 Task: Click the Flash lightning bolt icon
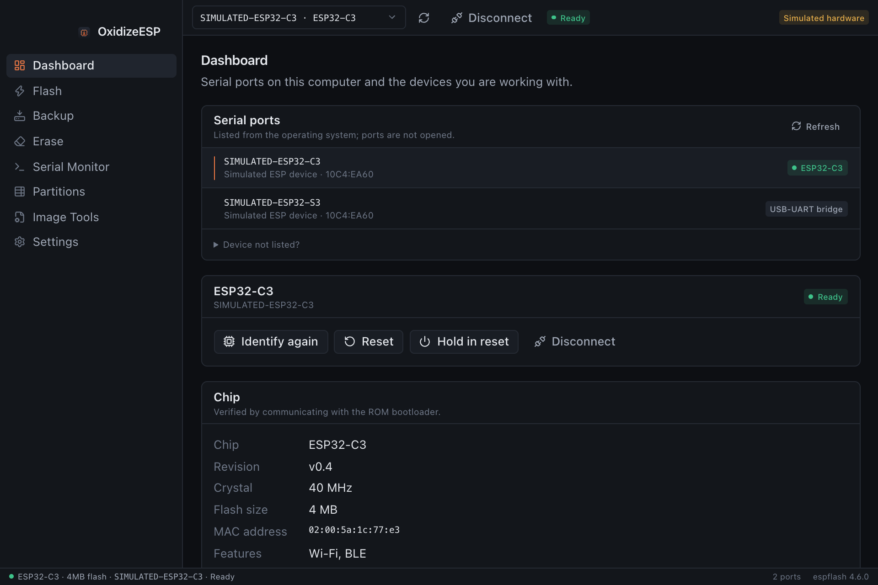20,91
